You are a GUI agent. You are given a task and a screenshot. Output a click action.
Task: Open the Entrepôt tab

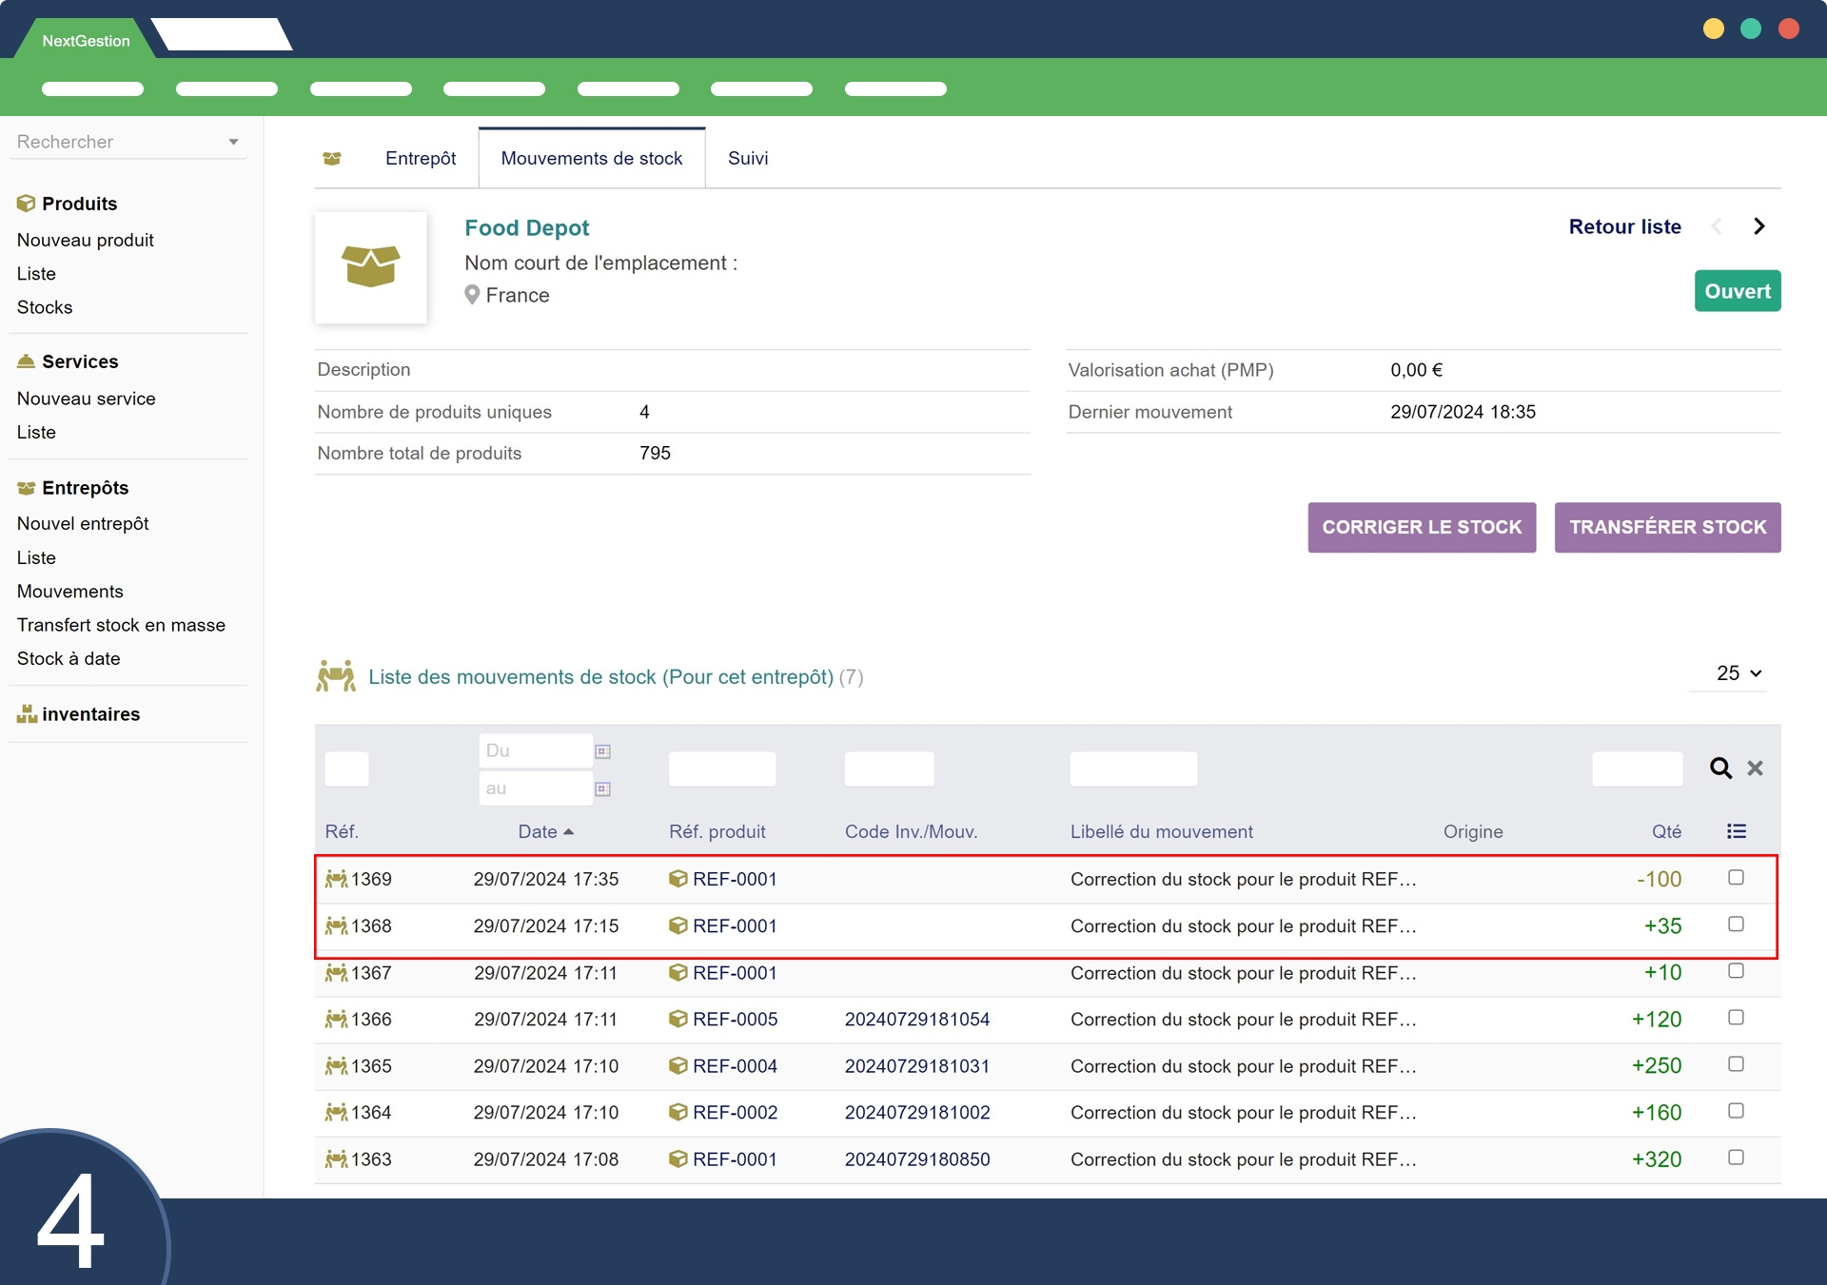point(420,159)
